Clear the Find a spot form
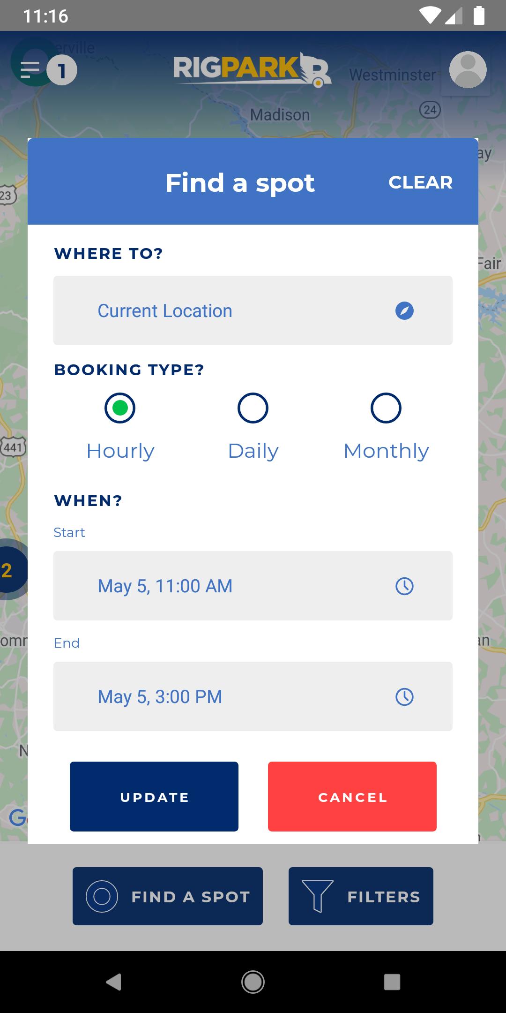506x1013 pixels. [420, 182]
